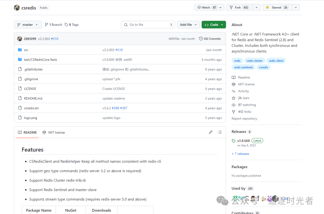Open the Packages heading link

point(239,167)
